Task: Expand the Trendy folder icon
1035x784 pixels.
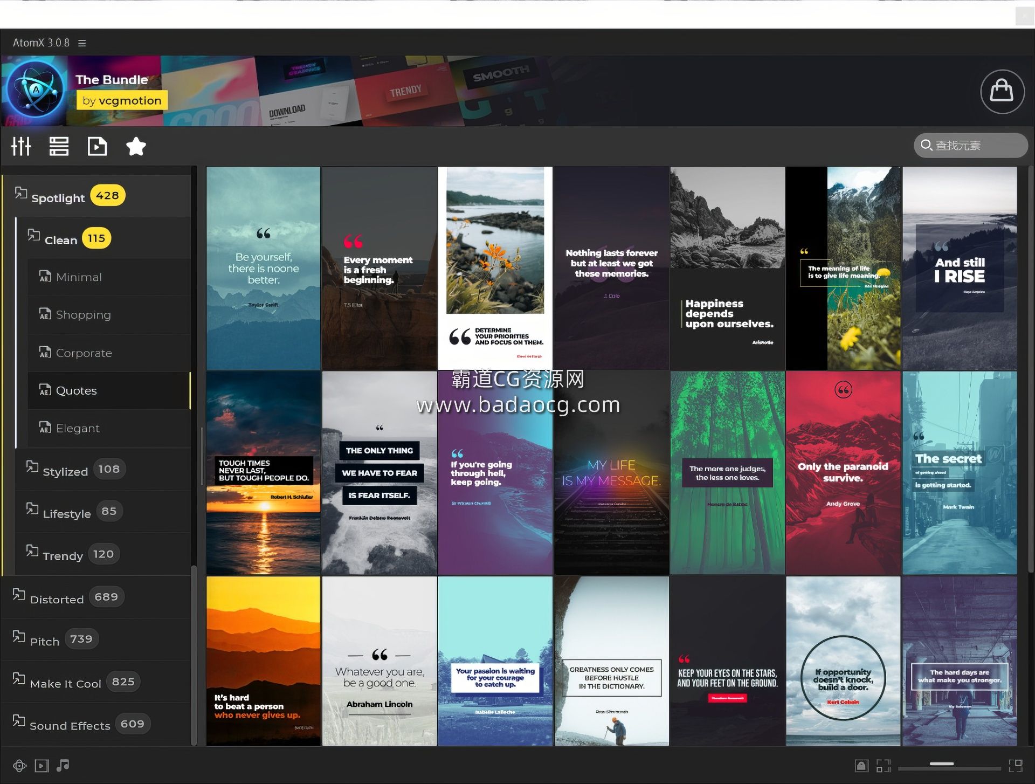Action: coord(32,551)
